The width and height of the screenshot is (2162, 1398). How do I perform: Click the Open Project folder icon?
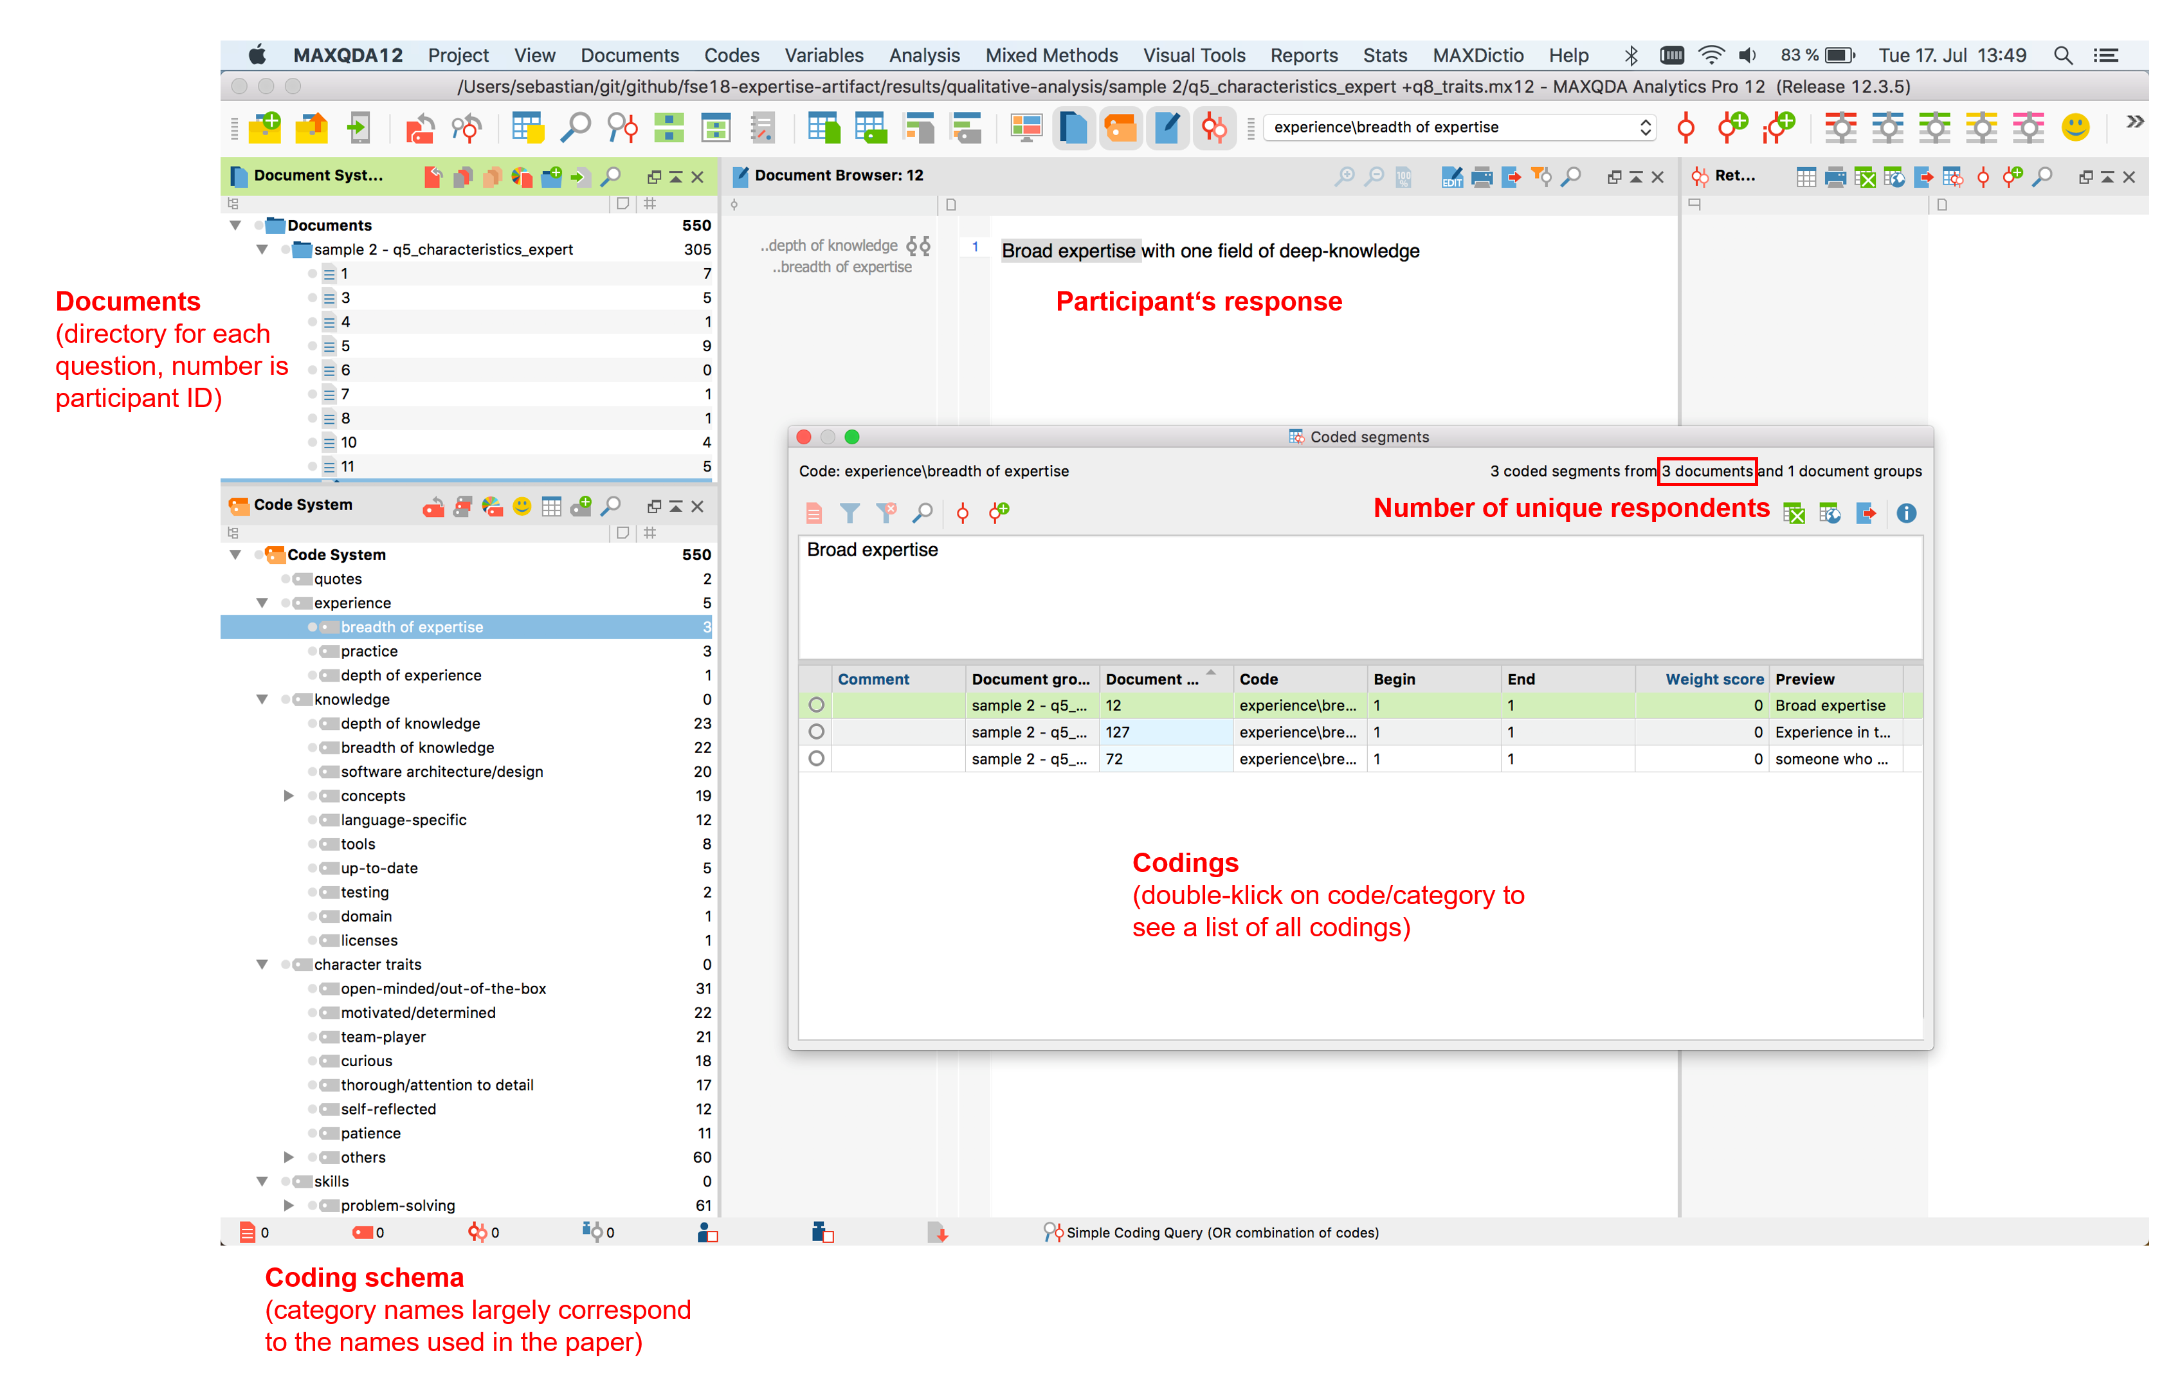tap(311, 127)
